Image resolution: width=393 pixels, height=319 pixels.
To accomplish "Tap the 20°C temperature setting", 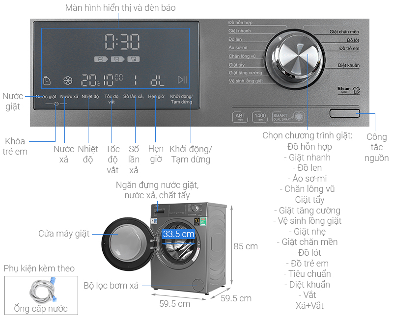I will click(x=90, y=80).
